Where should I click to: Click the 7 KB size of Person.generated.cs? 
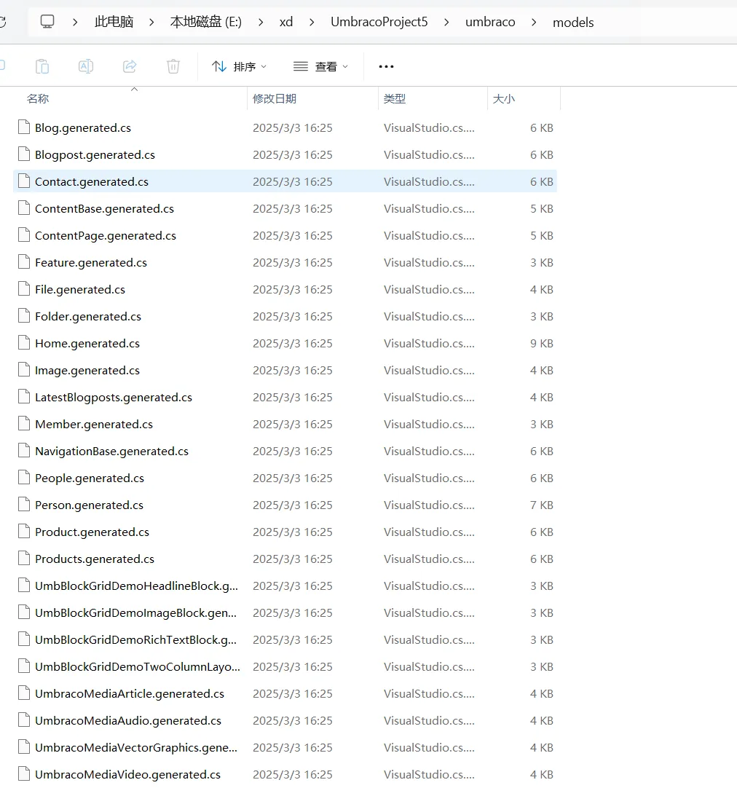tap(542, 505)
